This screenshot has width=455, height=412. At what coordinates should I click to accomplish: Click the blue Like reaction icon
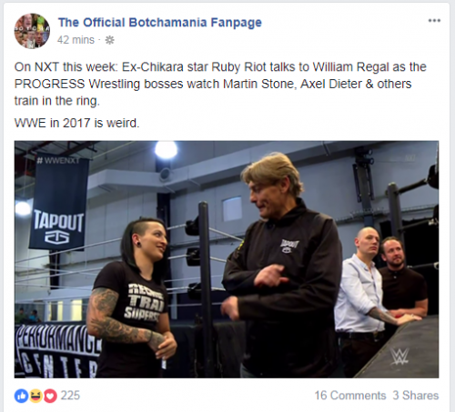[21, 396]
